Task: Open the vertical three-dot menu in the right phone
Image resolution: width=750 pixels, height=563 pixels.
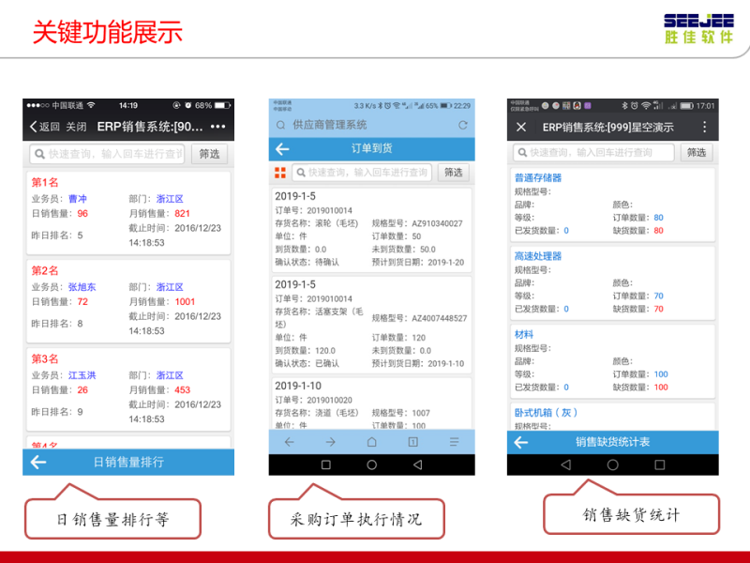Action: coord(705,127)
